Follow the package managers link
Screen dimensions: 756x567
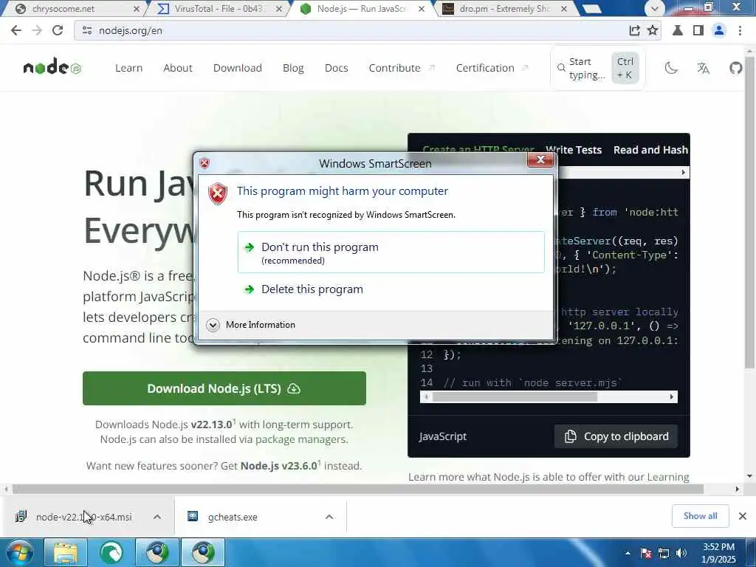coord(301,439)
